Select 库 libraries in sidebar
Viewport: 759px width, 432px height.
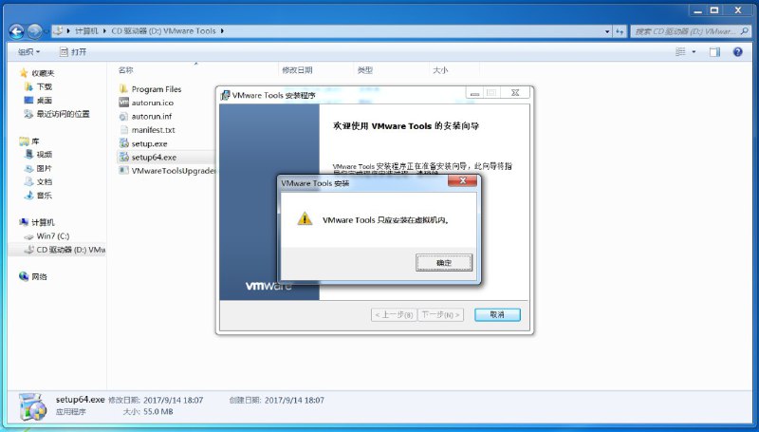29,141
